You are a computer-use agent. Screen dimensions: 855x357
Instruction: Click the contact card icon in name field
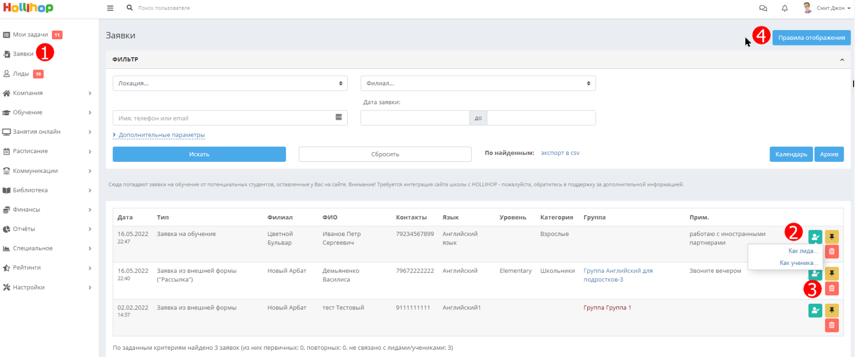point(339,117)
